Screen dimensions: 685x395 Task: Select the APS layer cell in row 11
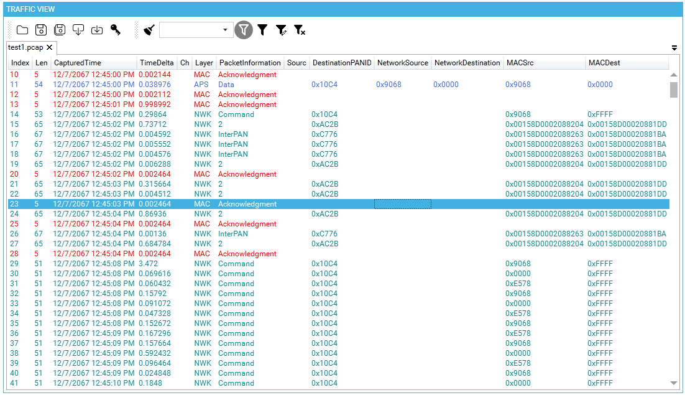pyautogui.click(x=201, y=85)
